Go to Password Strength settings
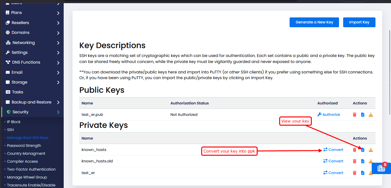 (24, 146)
